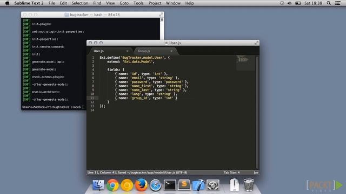The image size is (346, 194).
Task: Open the Apple menu
Action: click(x=7, y=3)
